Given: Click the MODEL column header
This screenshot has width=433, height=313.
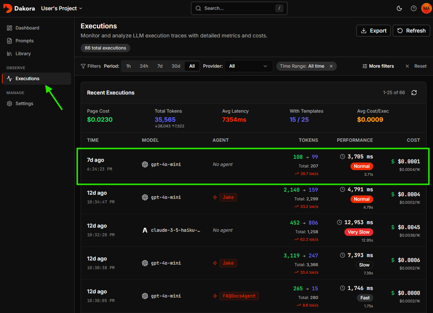Looking at the screenshot, I should 150,140.
